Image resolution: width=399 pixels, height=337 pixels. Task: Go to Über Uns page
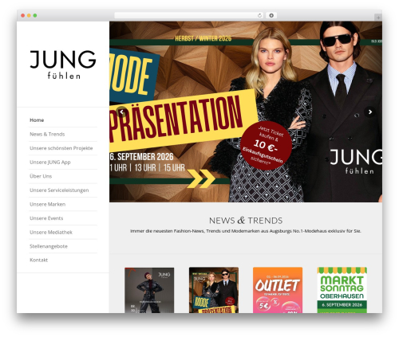(x=41, y=176)
